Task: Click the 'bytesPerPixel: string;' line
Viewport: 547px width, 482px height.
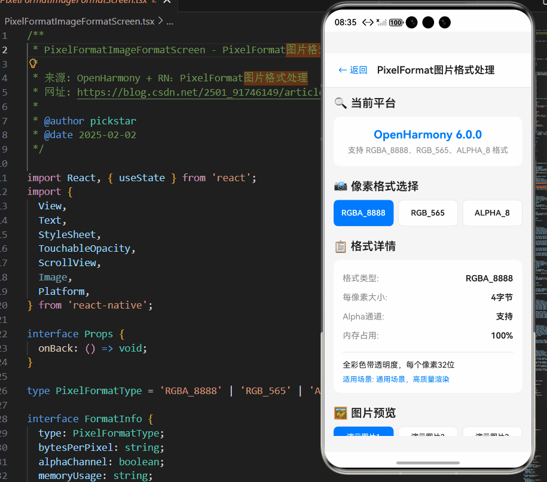Action: coord(101,447)
